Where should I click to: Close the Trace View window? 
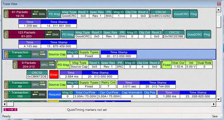(219, 4)
